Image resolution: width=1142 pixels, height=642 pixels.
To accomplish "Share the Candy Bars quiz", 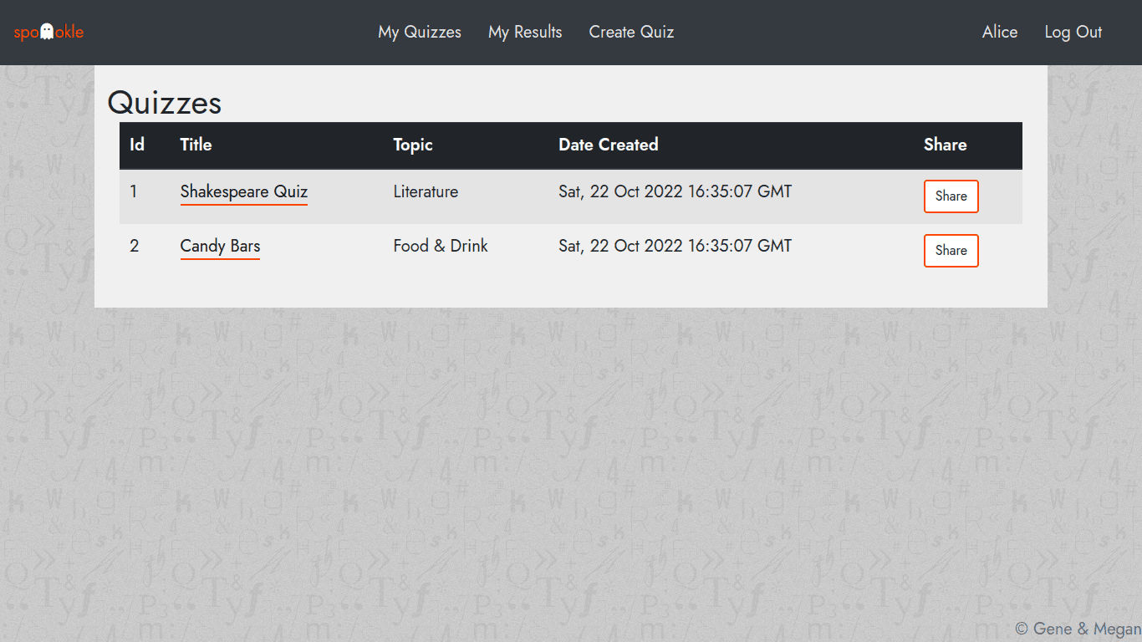I will 951,251.
